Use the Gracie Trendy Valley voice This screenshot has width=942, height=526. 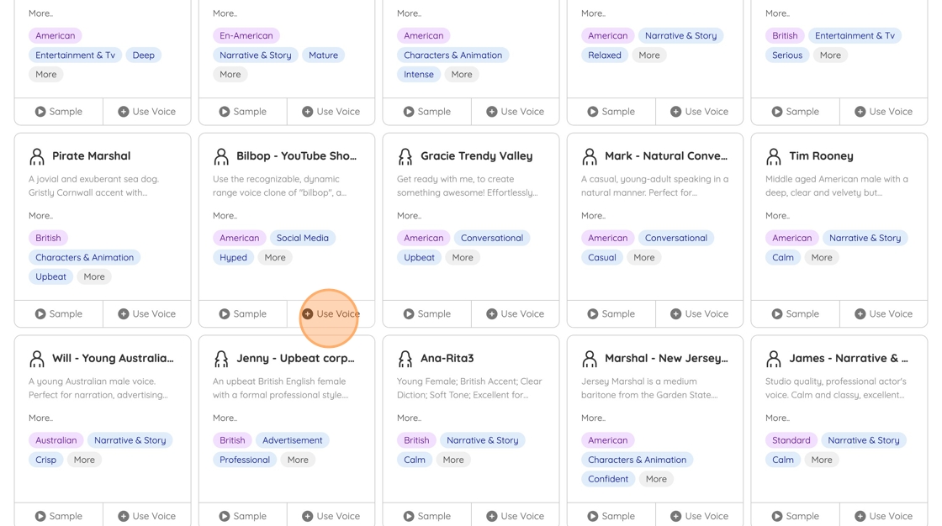[x=516, y=313]
